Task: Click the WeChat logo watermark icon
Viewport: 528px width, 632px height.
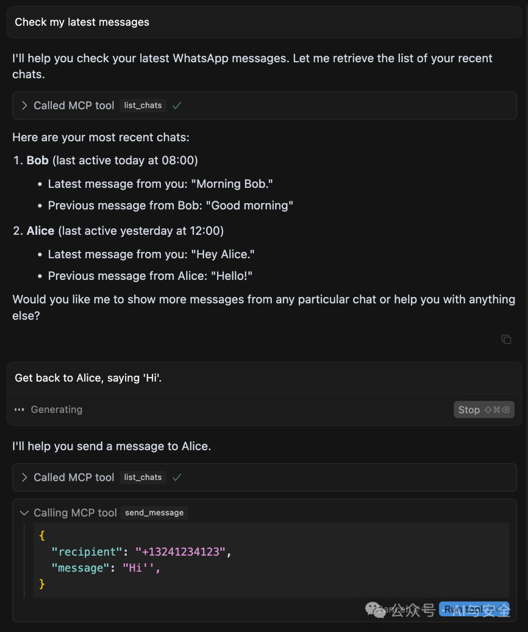Action: [x=375, y=610]
